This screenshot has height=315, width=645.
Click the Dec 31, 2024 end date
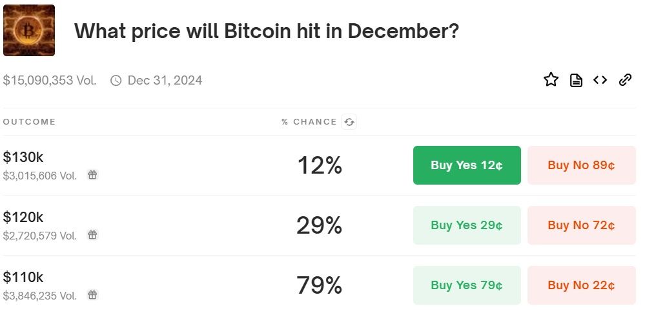165,81
